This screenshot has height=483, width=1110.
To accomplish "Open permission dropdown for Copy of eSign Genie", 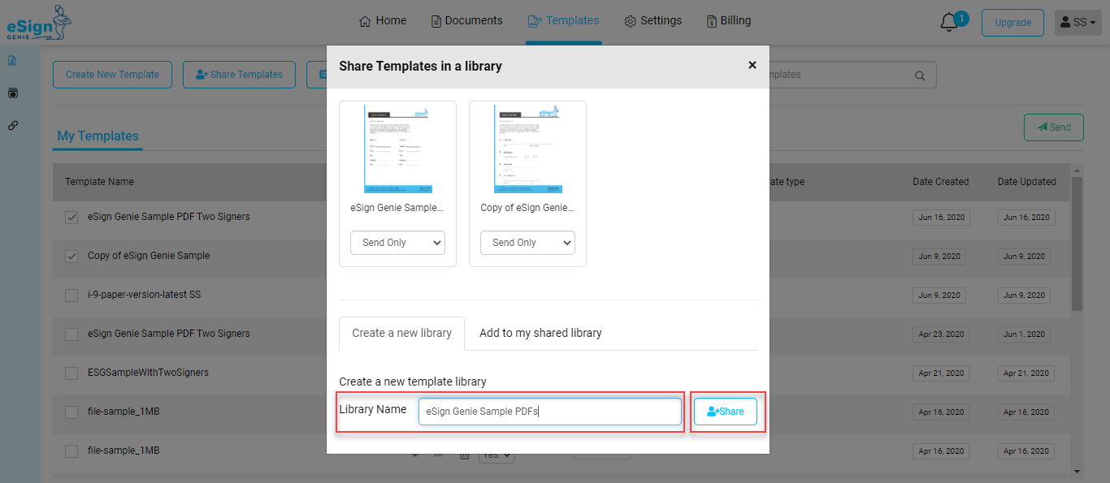I will 527,243.
